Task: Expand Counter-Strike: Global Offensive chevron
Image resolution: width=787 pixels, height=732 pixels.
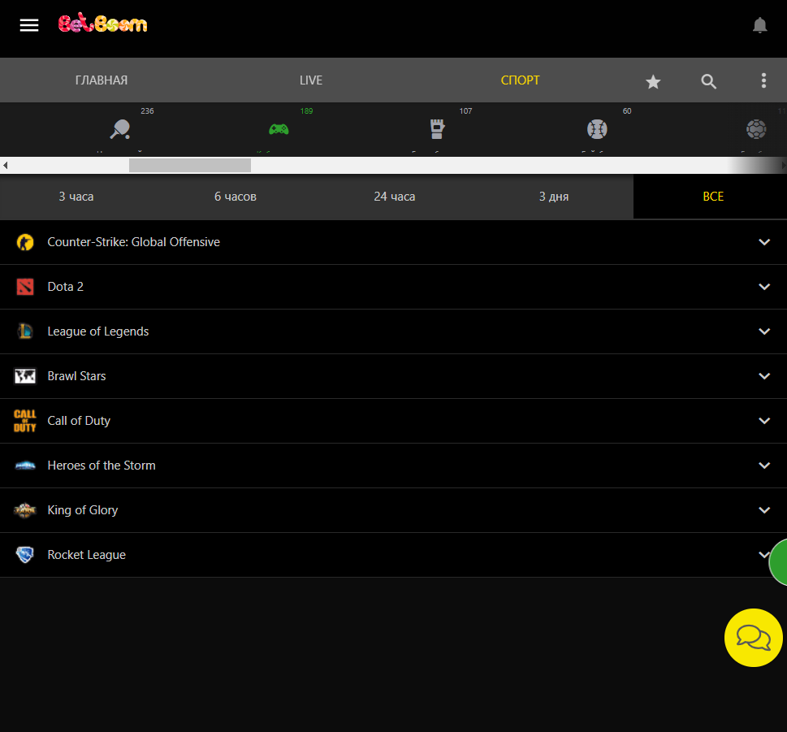Action: coord(764,242)
